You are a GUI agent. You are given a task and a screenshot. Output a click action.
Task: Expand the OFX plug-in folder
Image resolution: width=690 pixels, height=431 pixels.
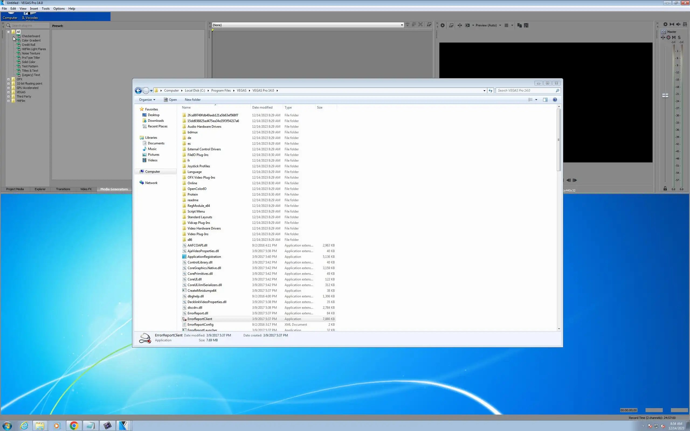click(9, 79)
